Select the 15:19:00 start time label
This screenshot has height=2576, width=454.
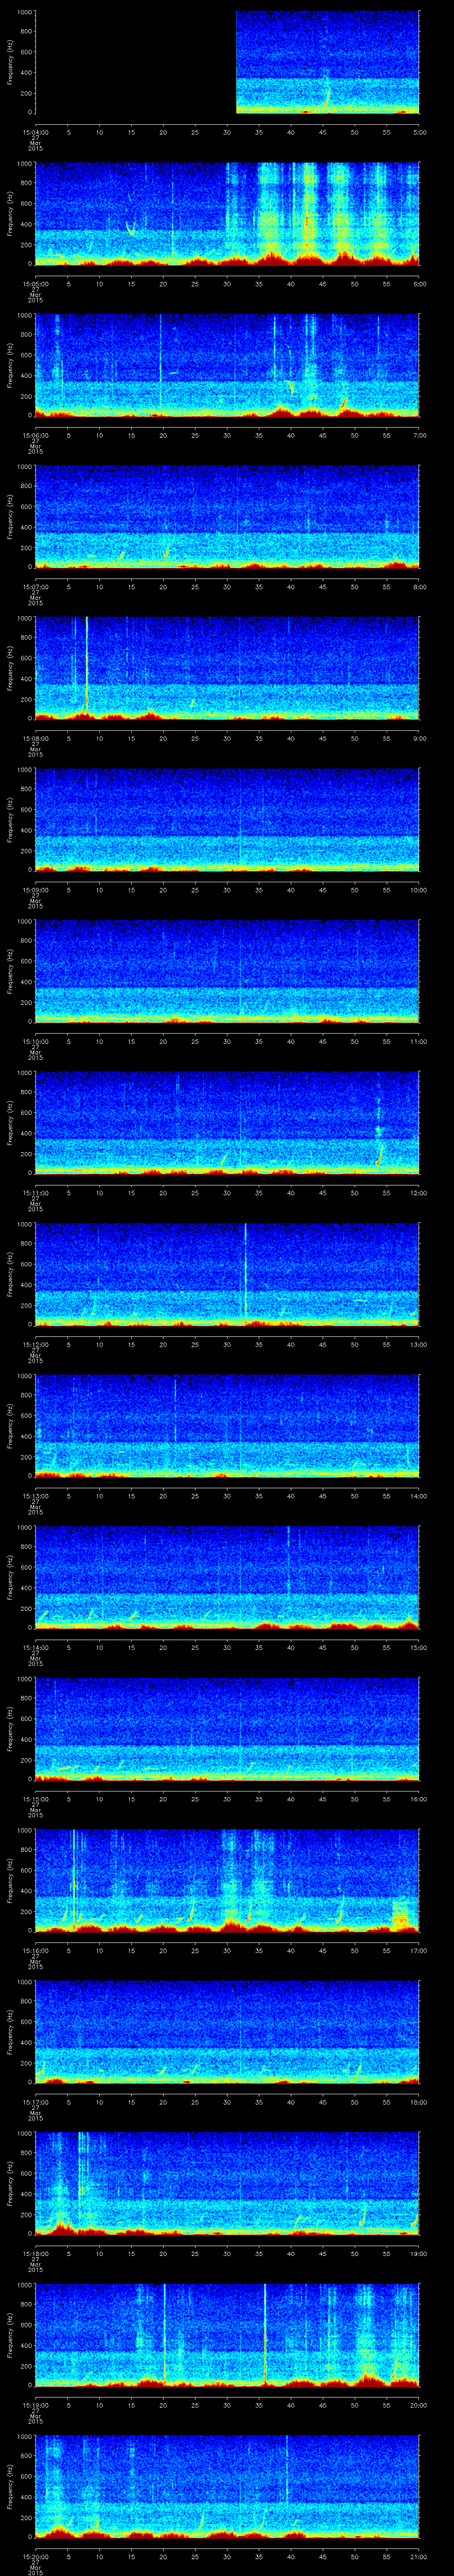click(x=36, y=2405)
